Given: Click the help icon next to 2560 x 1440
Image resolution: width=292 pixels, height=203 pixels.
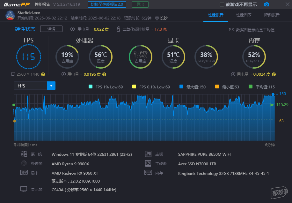Looking at the screenshot, I should click(43, 74).
